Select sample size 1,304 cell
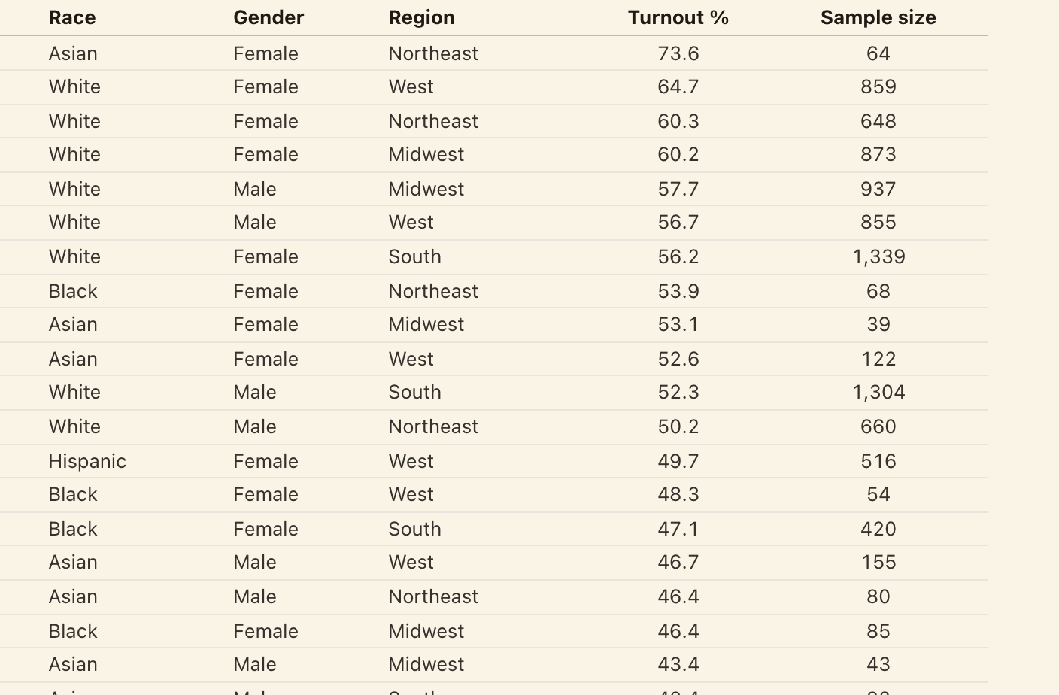Viewport: 1059px width, 695px height. (878, 392)
